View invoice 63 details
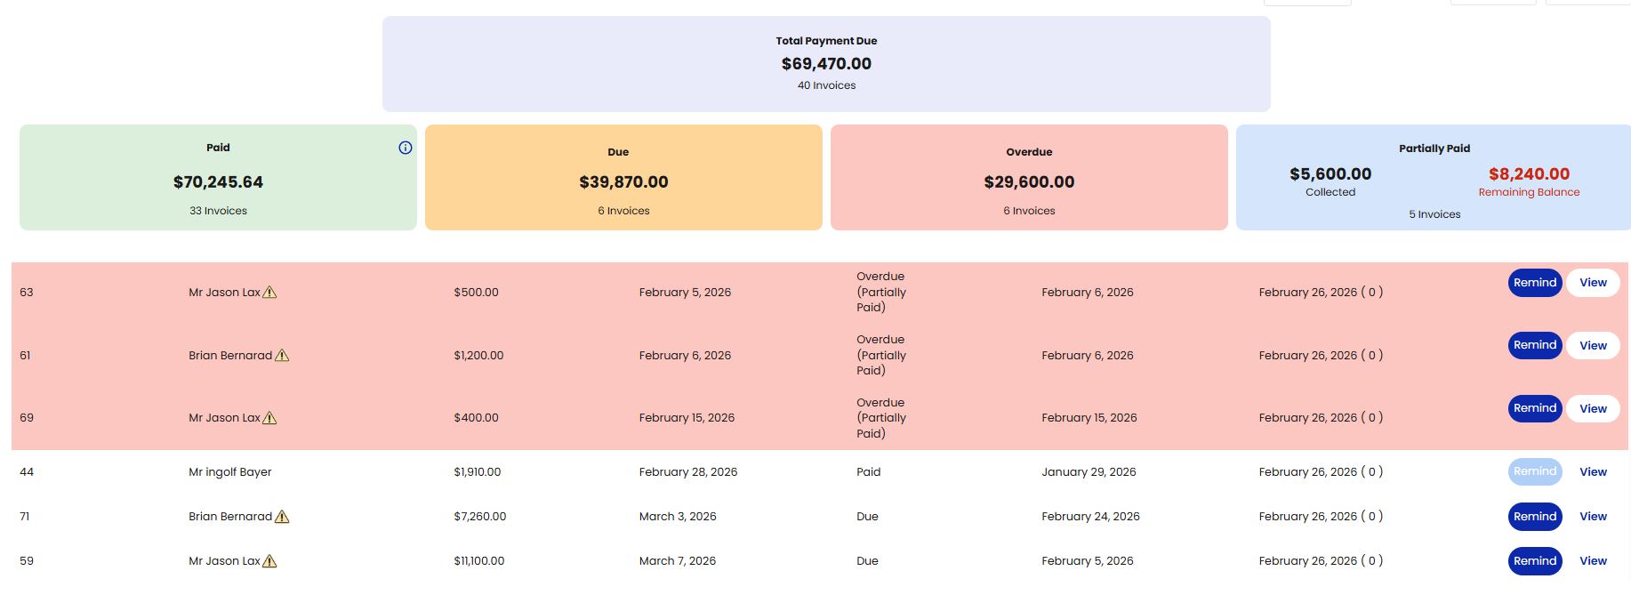 (x=1593, y=283)
